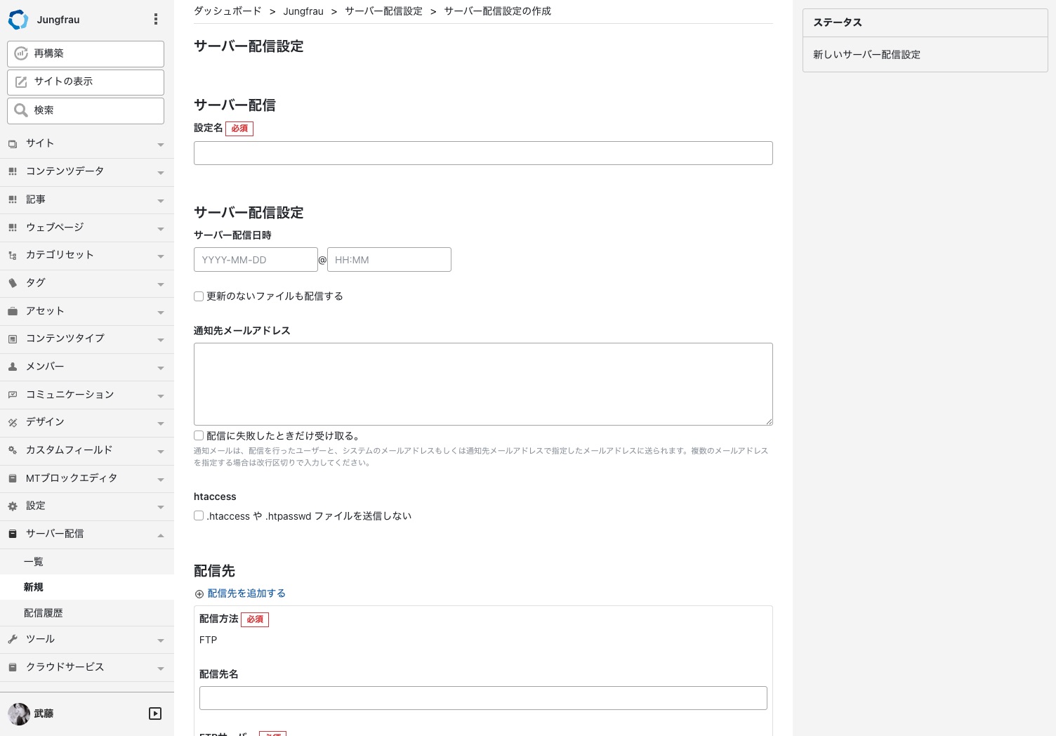Expand the デザイン menu arrow
The width and height of the screenshot is (1056, 736).
tap(161, 423)
